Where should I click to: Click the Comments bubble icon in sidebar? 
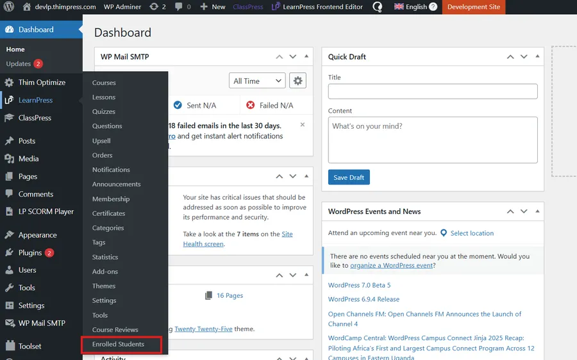click(x=9, y=194)
